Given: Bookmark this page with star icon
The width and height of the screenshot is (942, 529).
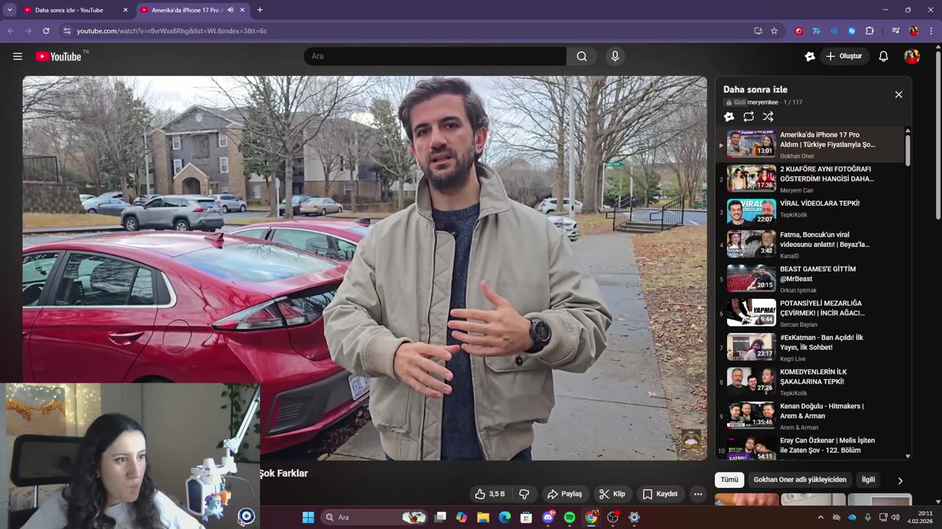Looking at the screenshot, I should 774,31.
